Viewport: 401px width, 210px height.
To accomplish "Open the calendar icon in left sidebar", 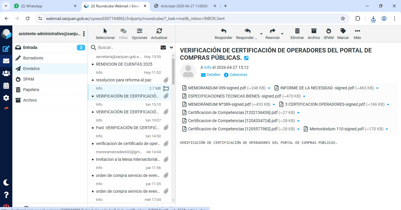I will [x=6, y=86].
